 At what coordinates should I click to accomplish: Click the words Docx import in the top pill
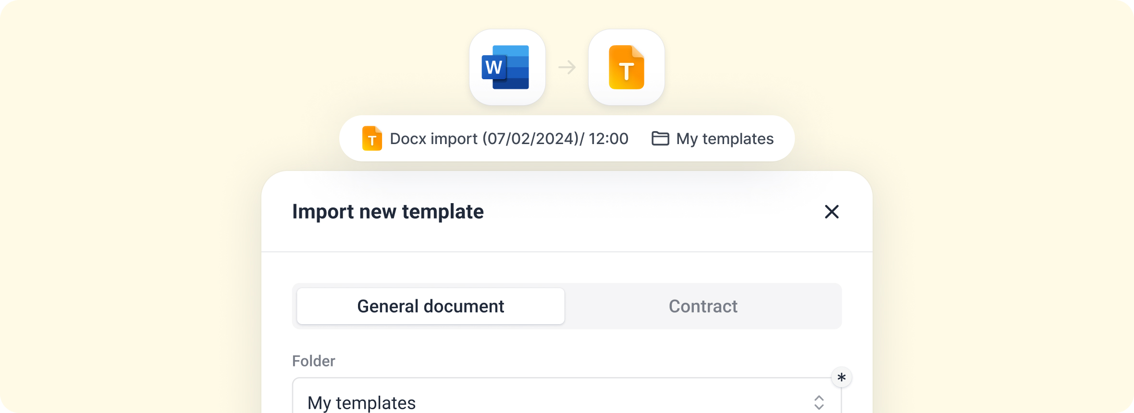(x=433, y=139)
